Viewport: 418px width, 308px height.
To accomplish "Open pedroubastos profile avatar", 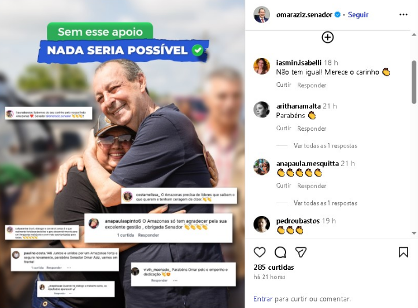I will [261, 224].
